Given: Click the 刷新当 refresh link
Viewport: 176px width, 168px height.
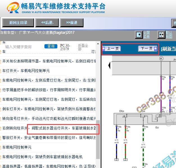Looking at the screenshot, I should [168, 49].
